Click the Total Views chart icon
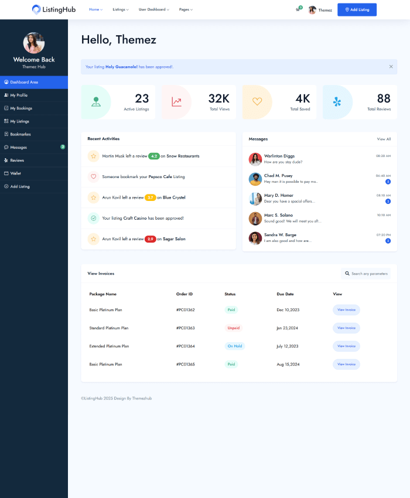Image resolution: width=410 pixels, height=498 pixels. point(176,102)
